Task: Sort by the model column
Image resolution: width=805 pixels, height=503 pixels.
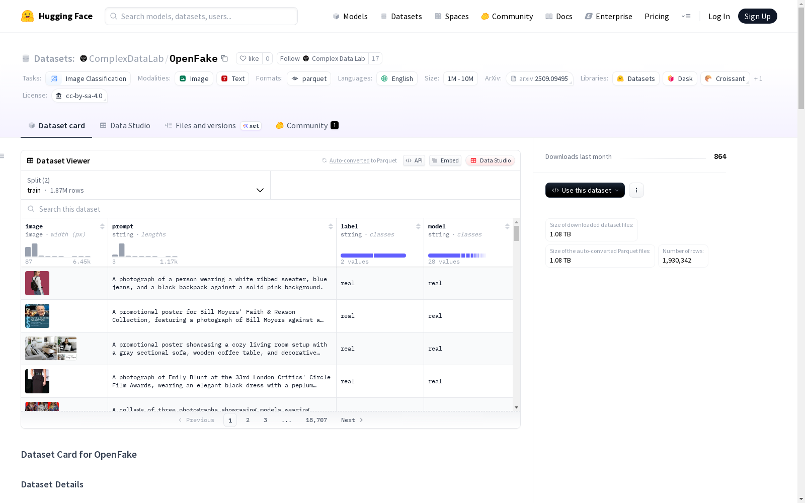Action: [507, 226]
